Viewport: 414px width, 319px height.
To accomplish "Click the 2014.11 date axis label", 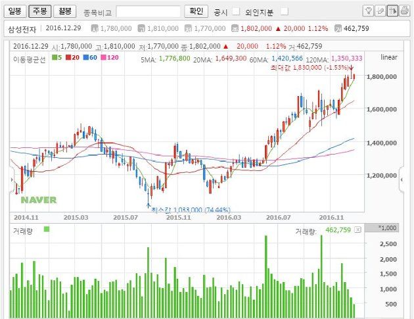I will click(26, 218).
